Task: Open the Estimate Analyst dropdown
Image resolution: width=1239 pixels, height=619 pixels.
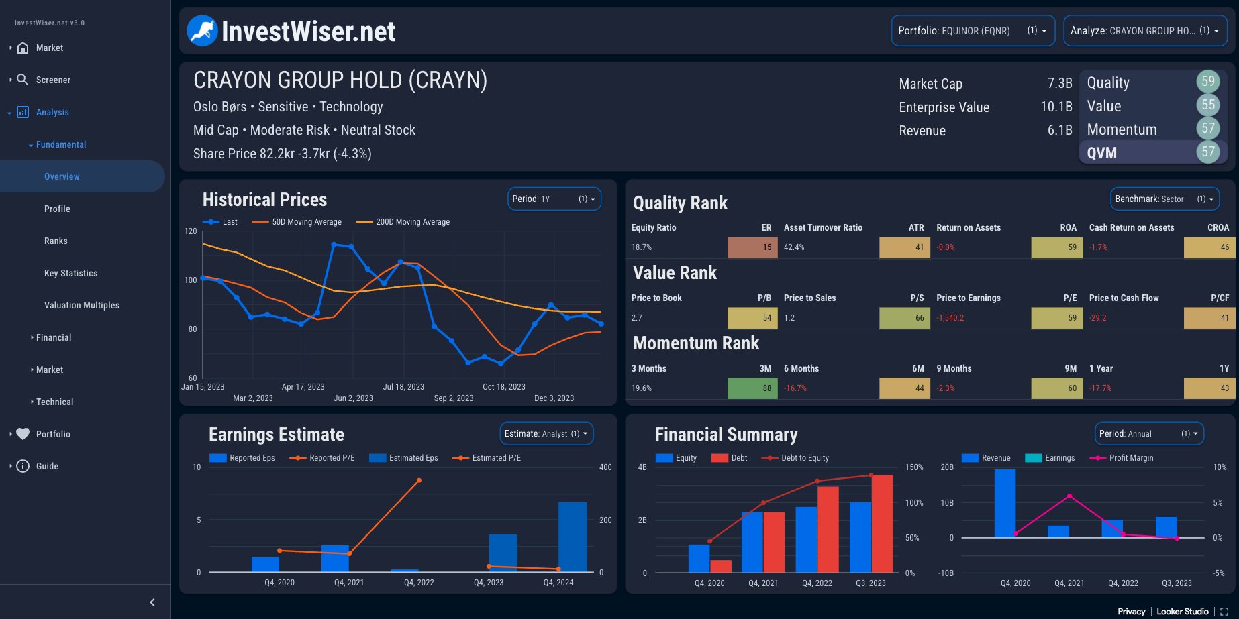Action: point(546,434)
